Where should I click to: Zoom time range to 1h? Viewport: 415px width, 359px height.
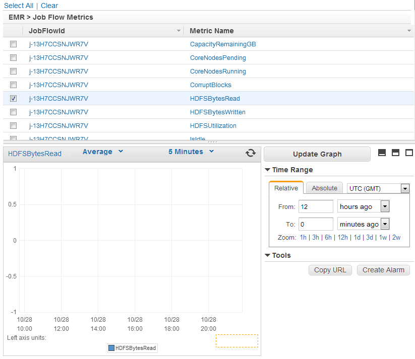[303, 237]
